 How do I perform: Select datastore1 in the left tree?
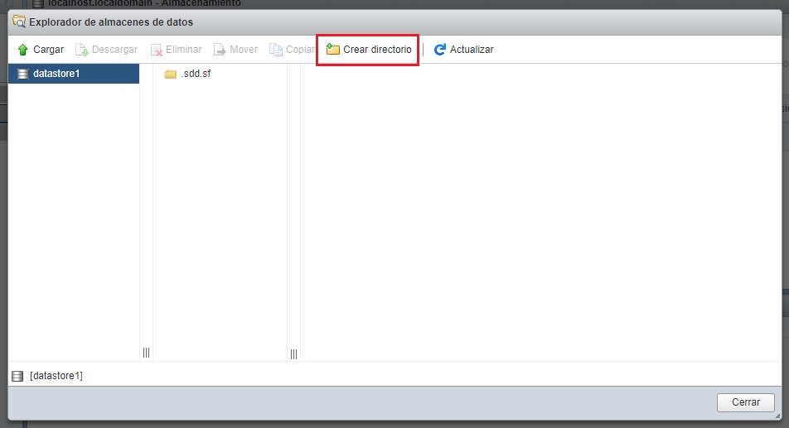[x=74, y=74]
